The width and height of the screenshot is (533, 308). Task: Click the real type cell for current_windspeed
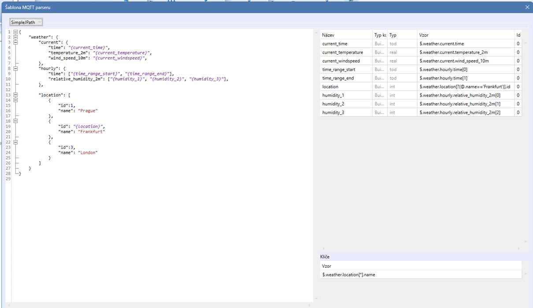(402, 61)
